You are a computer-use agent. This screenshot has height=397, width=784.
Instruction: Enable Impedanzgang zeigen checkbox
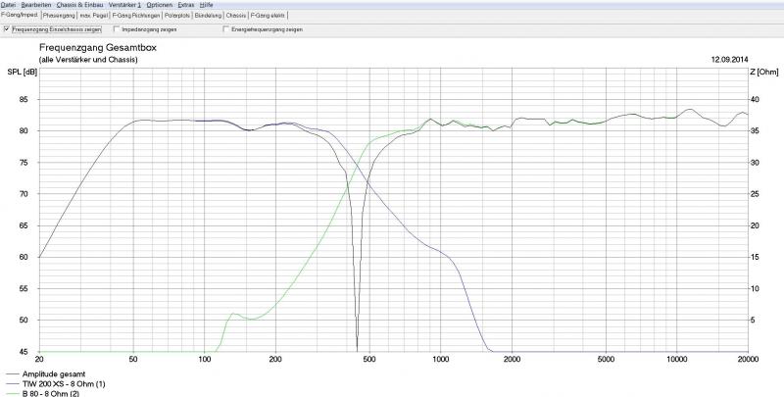(x=114, y=30)
